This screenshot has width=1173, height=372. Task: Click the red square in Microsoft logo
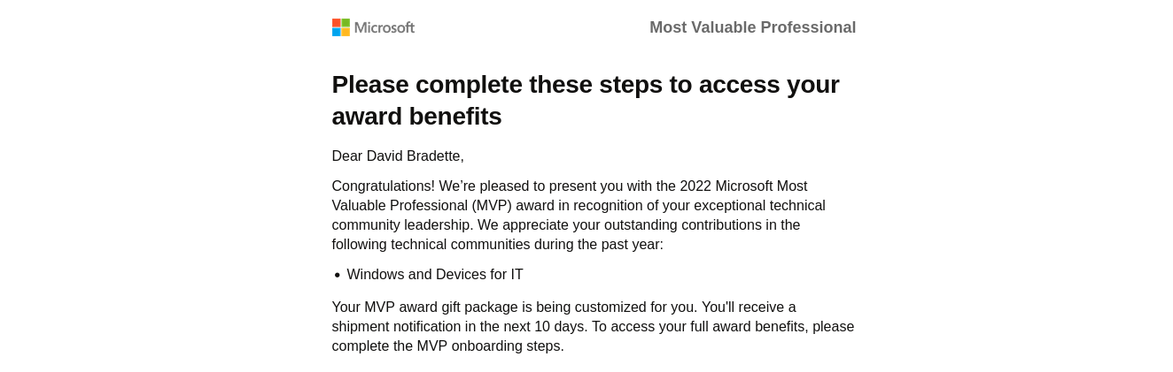point(337,23)
